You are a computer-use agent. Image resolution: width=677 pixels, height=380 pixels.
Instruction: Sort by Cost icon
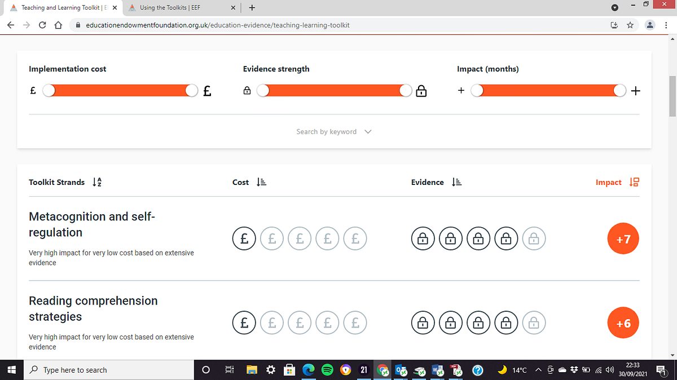pyautogui.click(x=261, y=182)
